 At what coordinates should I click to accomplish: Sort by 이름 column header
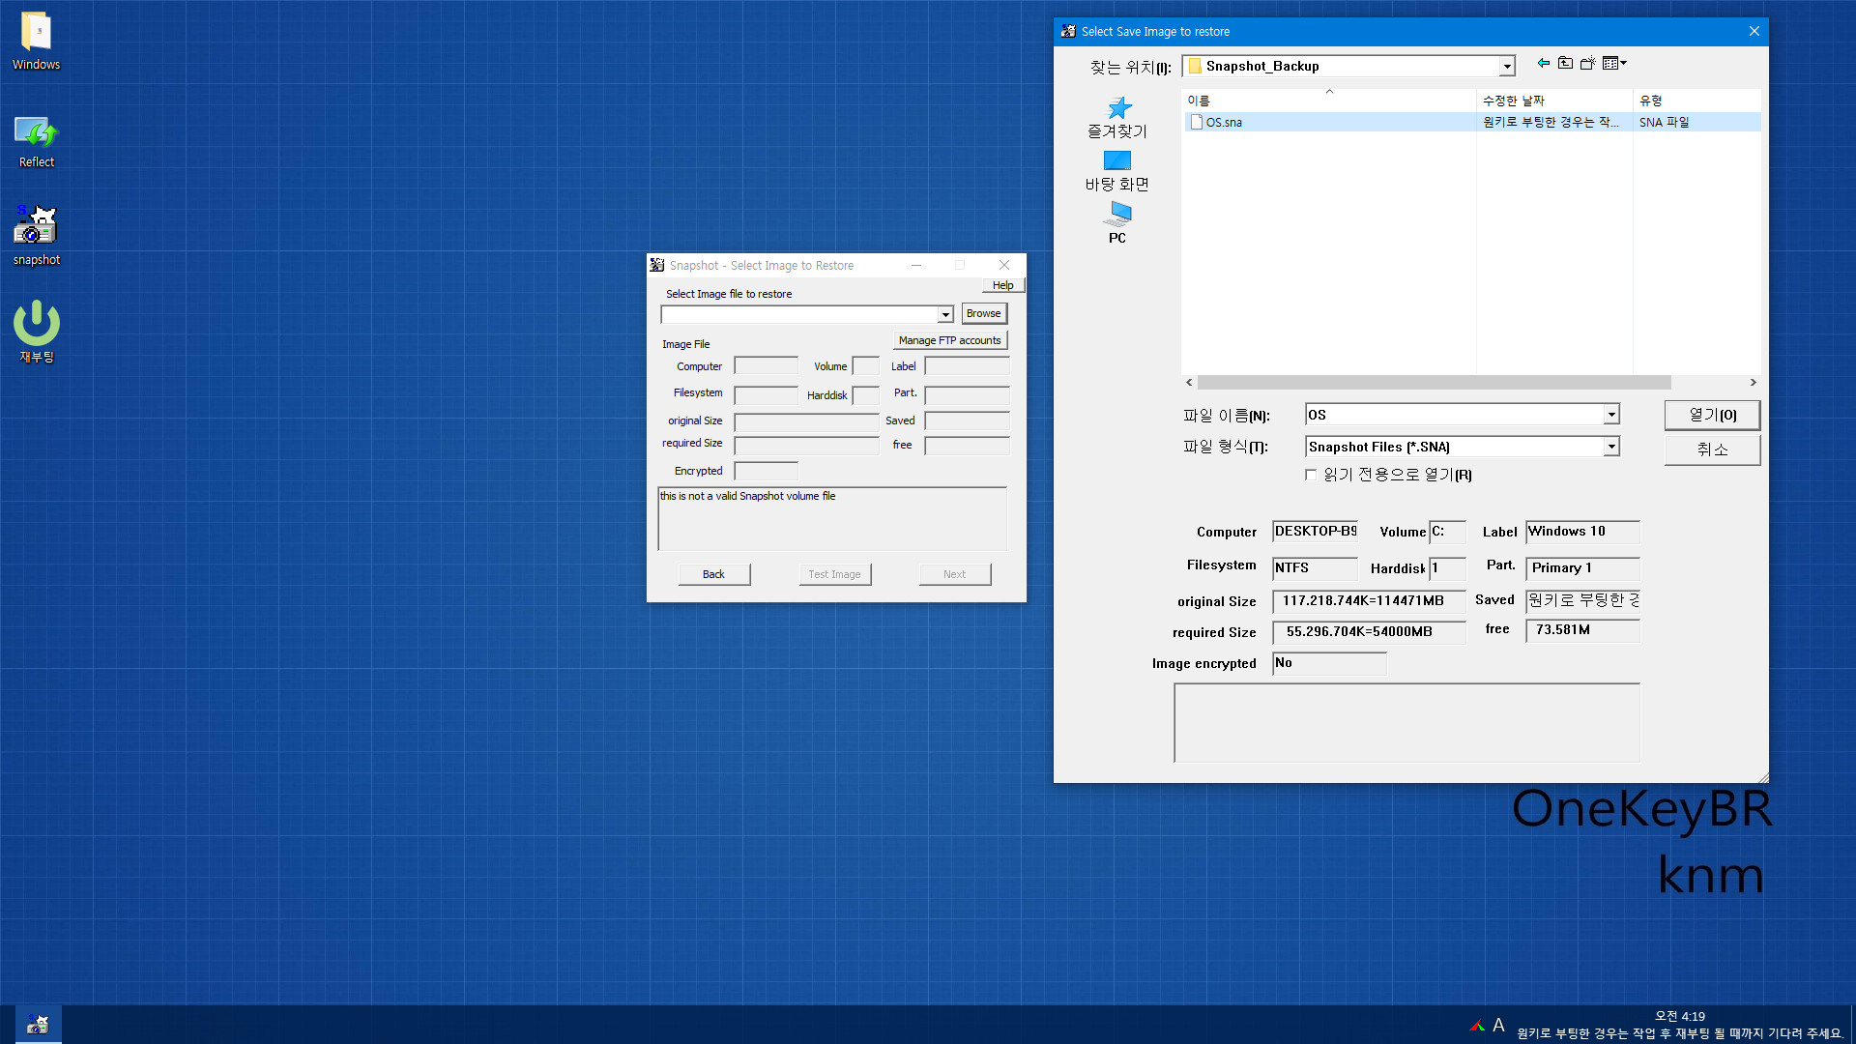pyautogui.click(x=1329, y=101)
